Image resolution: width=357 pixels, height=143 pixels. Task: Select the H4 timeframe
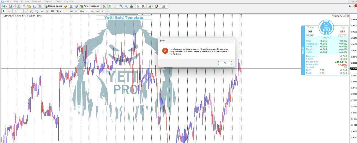[92, 11]
